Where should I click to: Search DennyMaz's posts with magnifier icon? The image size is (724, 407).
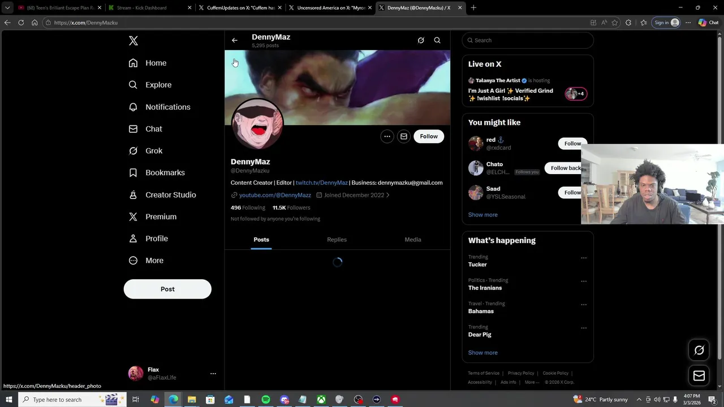pos(437,40)
